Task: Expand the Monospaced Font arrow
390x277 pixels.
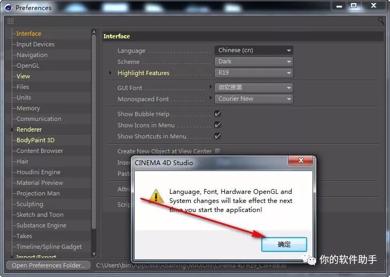Action: tap(210, 97)
